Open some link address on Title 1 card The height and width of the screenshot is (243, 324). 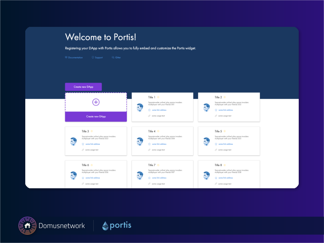159,110
